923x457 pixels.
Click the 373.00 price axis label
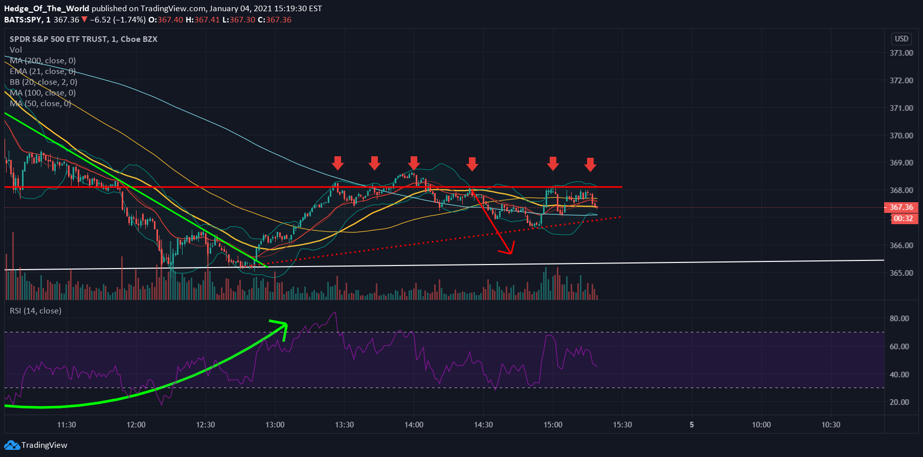901,53
